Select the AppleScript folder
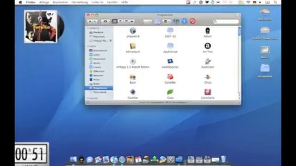The height and width of the screenshot is (166, 296). [x=170, y=46]
